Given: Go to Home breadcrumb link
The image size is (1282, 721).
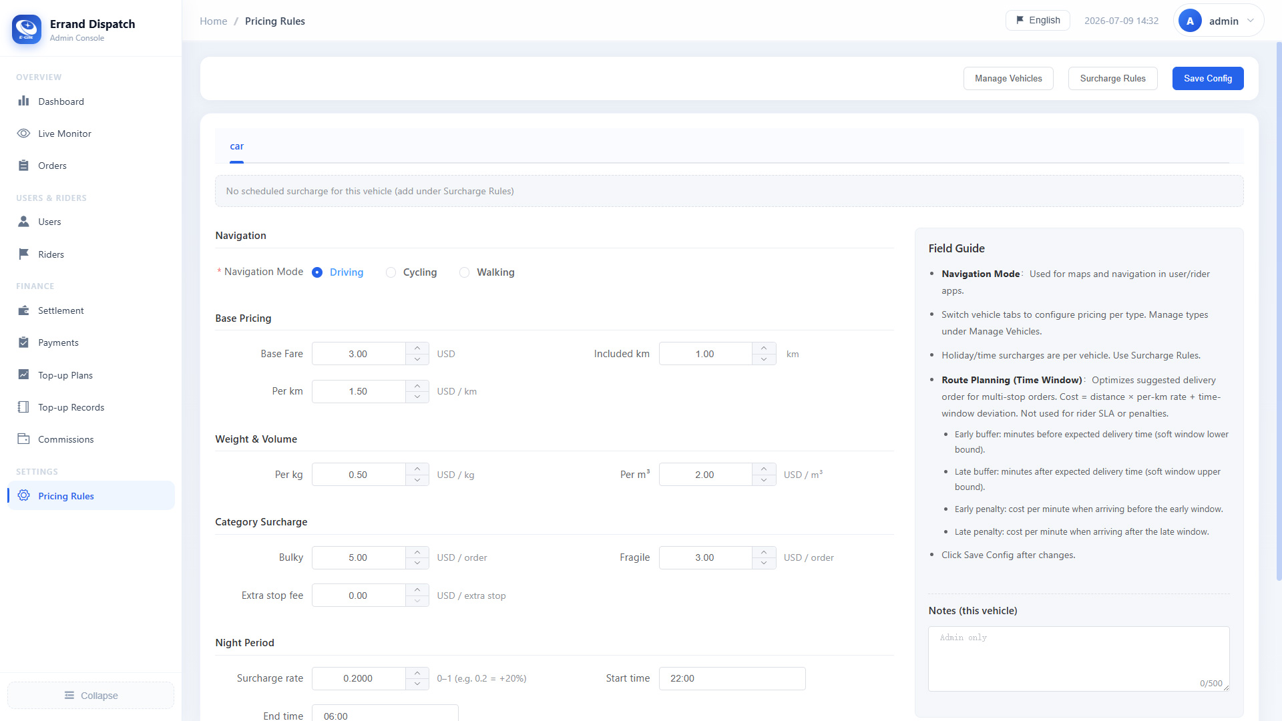Looking at the screenshot, I should (214, 21).
